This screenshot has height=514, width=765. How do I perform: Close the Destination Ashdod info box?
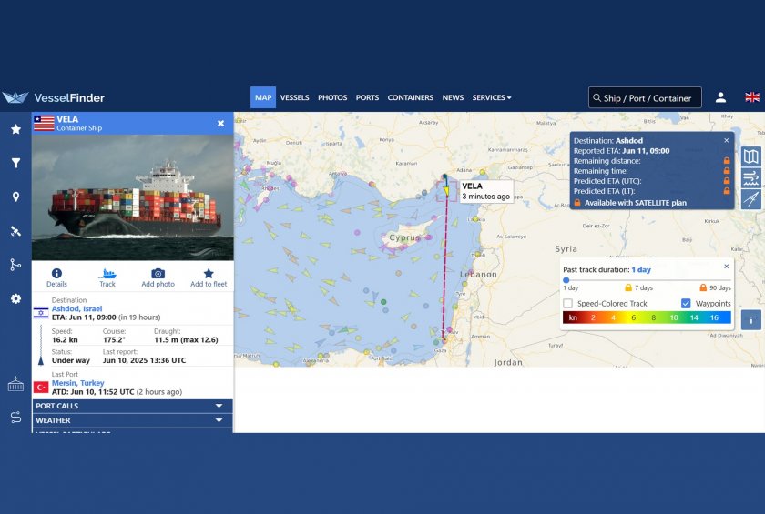pyautogui.click(x=726, y=140)
